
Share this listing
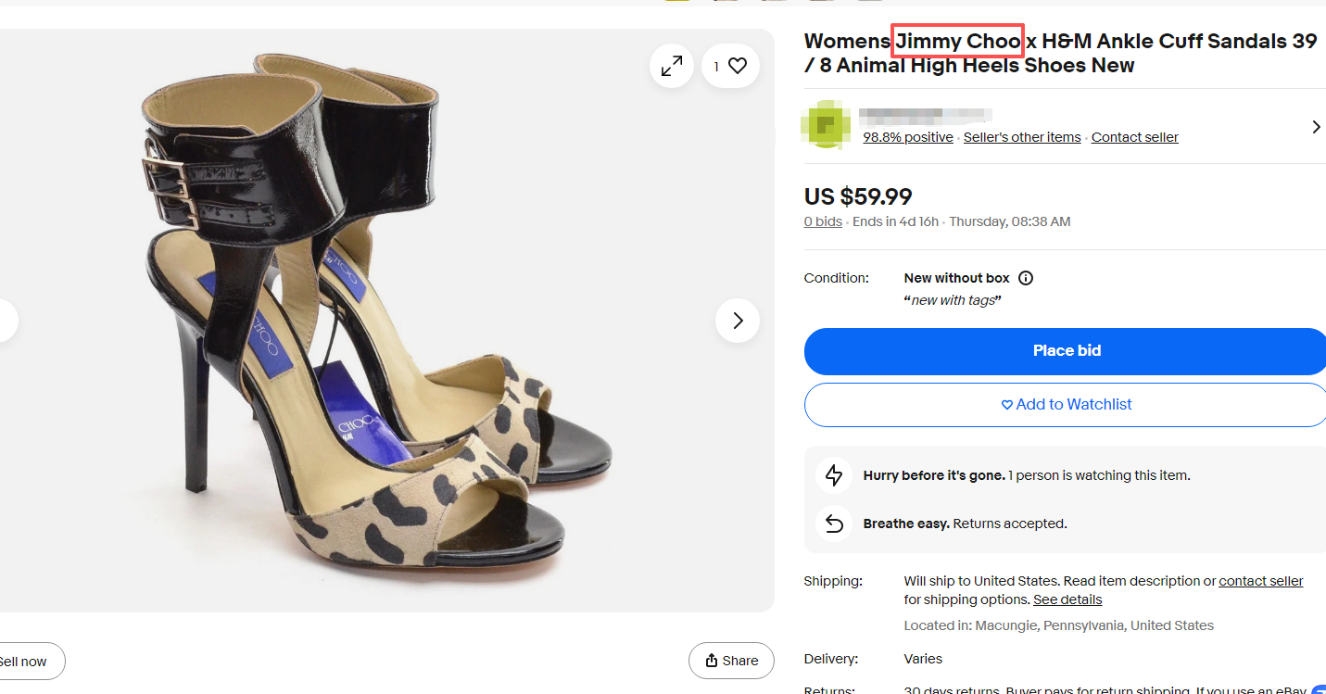pyautogui.click(x=731, y=661)
